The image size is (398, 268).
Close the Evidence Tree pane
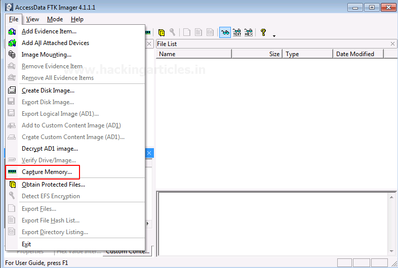point(149,44)
